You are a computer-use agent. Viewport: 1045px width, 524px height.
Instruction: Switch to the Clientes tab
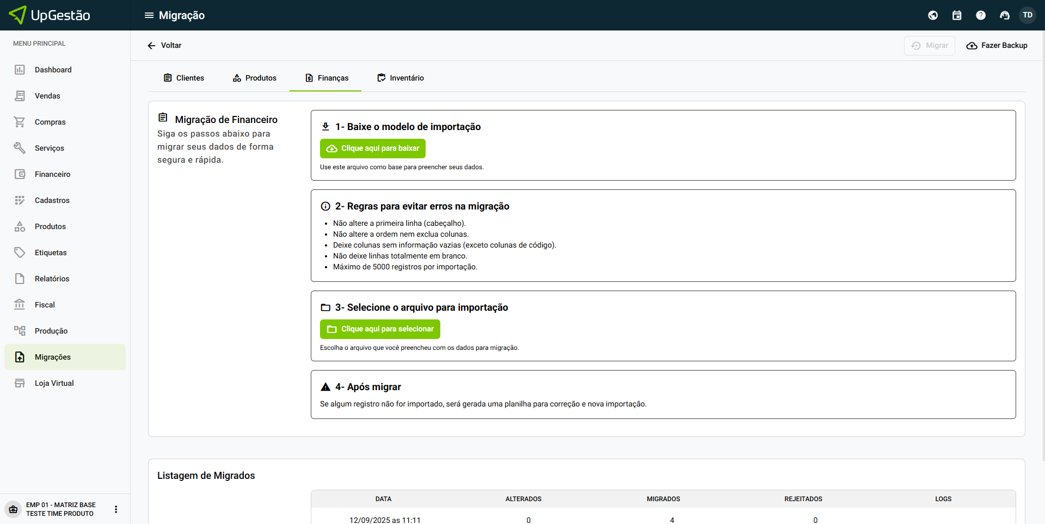pyautogui.click(x=184, y=78)
